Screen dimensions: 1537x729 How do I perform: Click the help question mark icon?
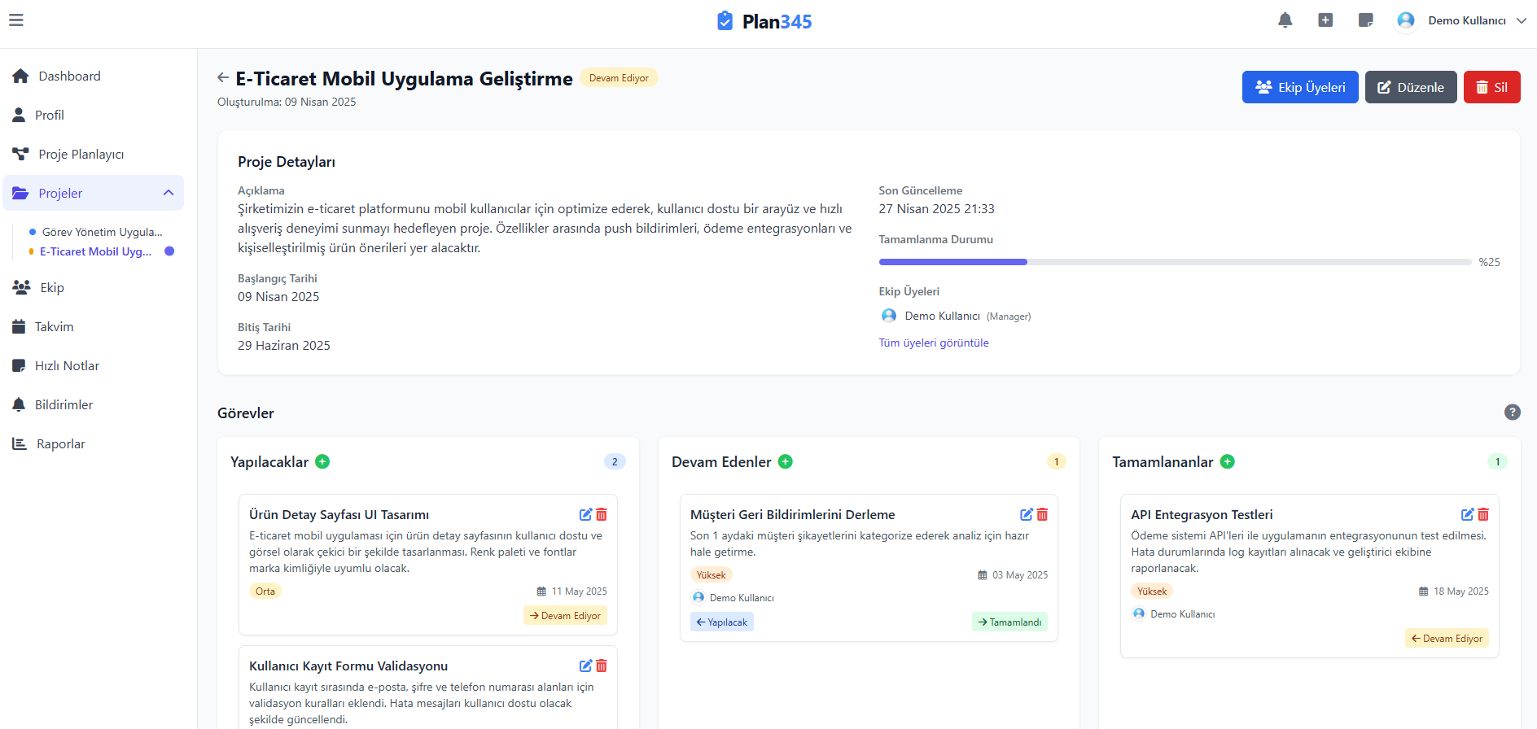click(1512, 413)
